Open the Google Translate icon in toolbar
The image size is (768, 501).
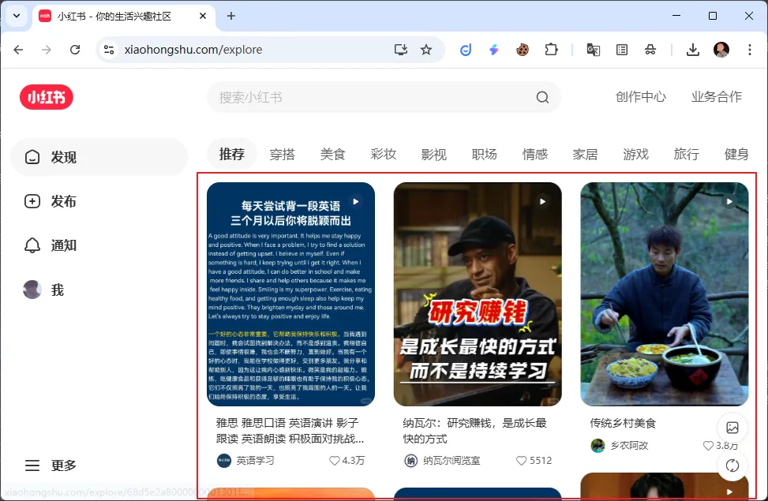(x=594, y=50)
